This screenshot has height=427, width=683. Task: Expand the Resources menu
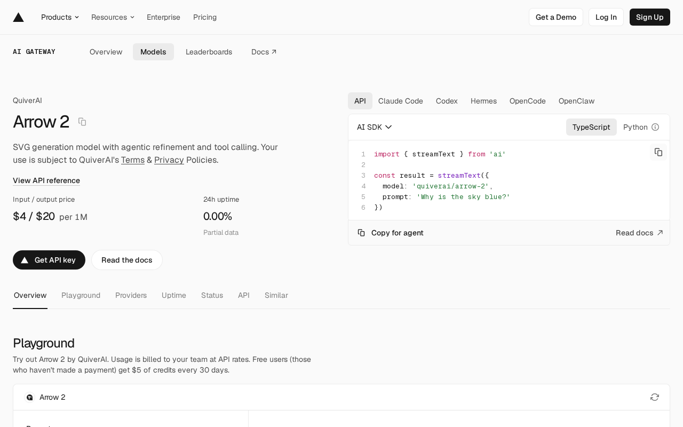coord(113,17)
